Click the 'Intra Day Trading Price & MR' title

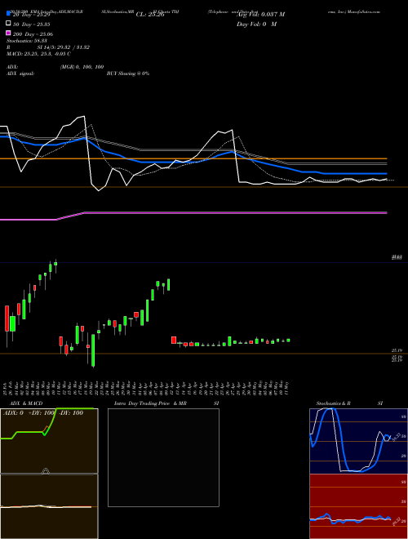[x=150, y=403]
